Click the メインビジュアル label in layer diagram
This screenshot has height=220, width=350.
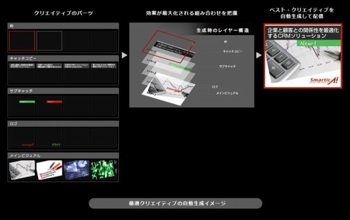pos(227,93)
